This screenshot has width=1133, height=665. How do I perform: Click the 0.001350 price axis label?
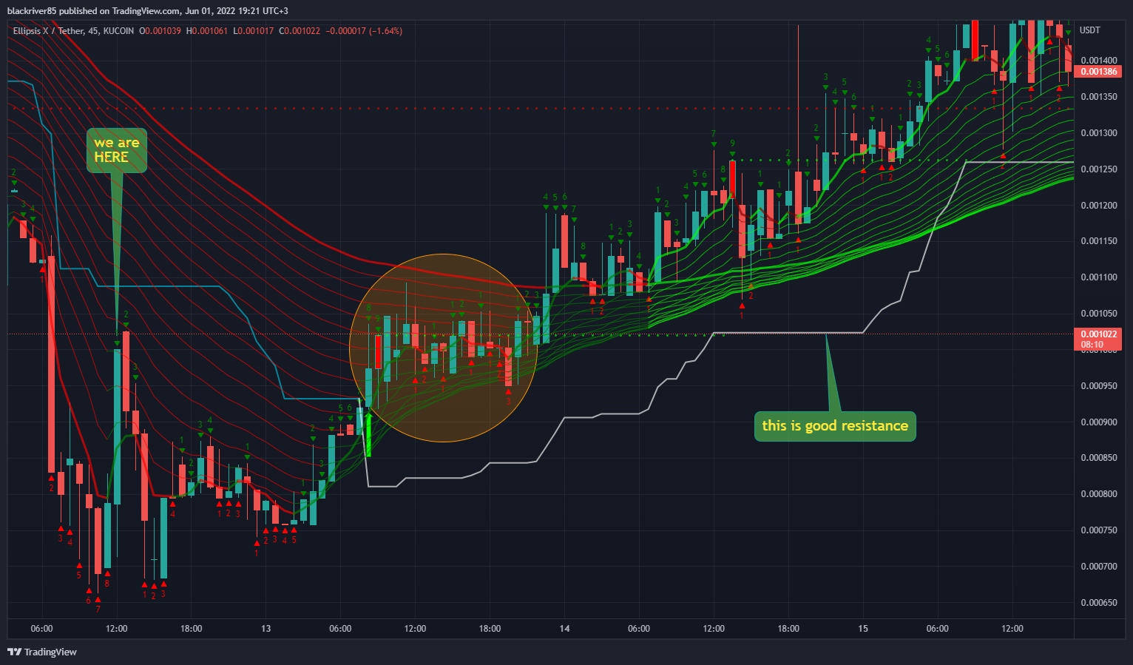pos(1099,97)
